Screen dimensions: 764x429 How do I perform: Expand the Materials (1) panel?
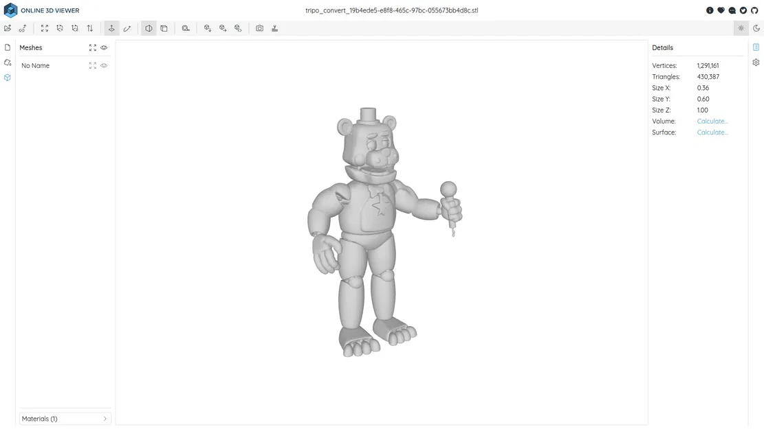click(x=64, y=418)
